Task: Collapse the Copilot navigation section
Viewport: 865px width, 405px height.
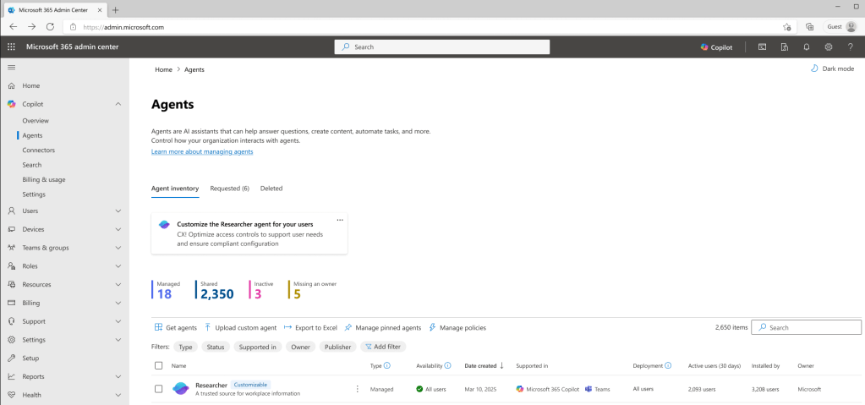Action: pos(118,104)
